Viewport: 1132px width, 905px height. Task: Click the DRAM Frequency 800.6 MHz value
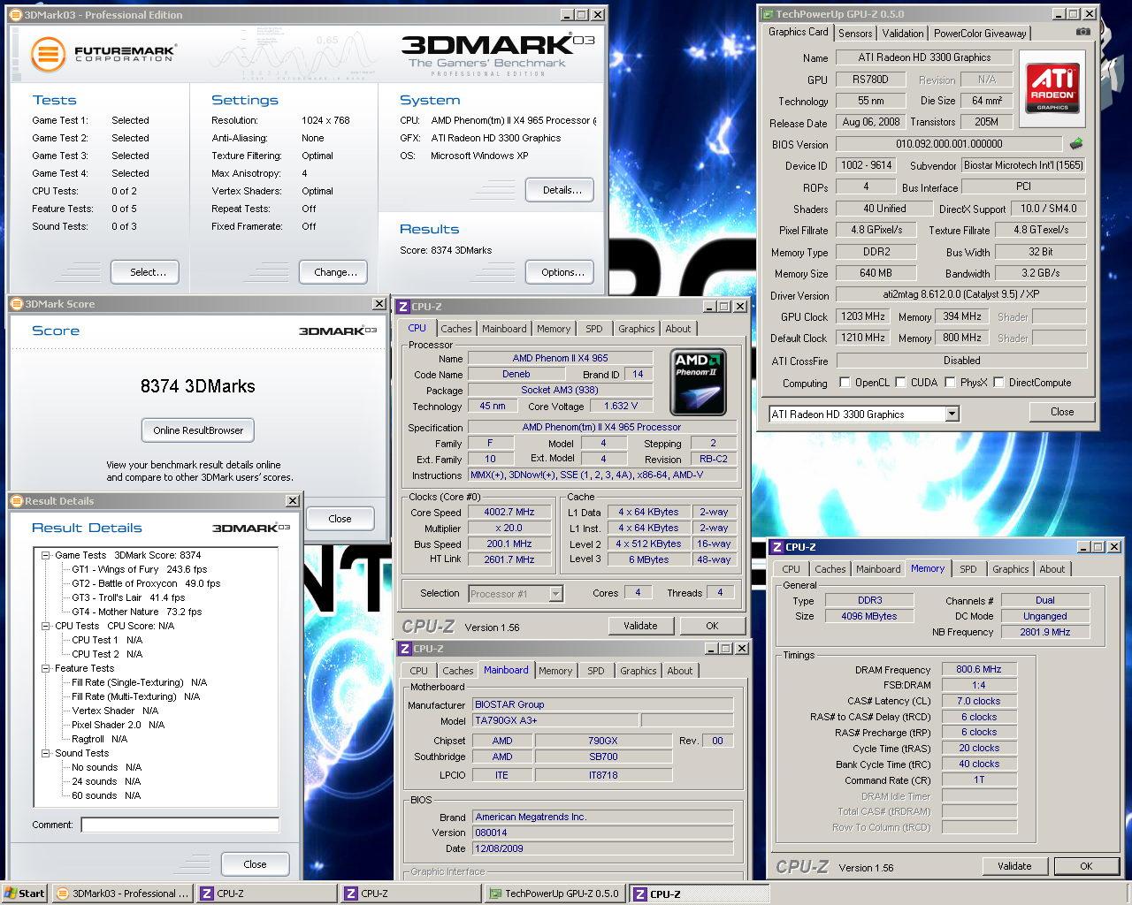(978, 670)
